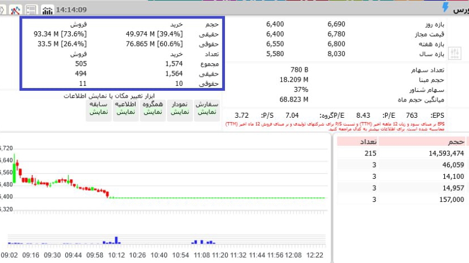Screen dimensions: 469x263
Task: Select order row with volume 14,957
Action: pyautogui.click(x=401, y=188)
